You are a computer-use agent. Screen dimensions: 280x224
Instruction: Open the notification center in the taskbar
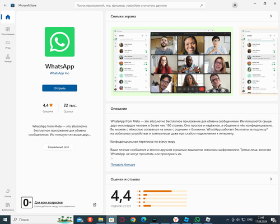pos(274,220)
